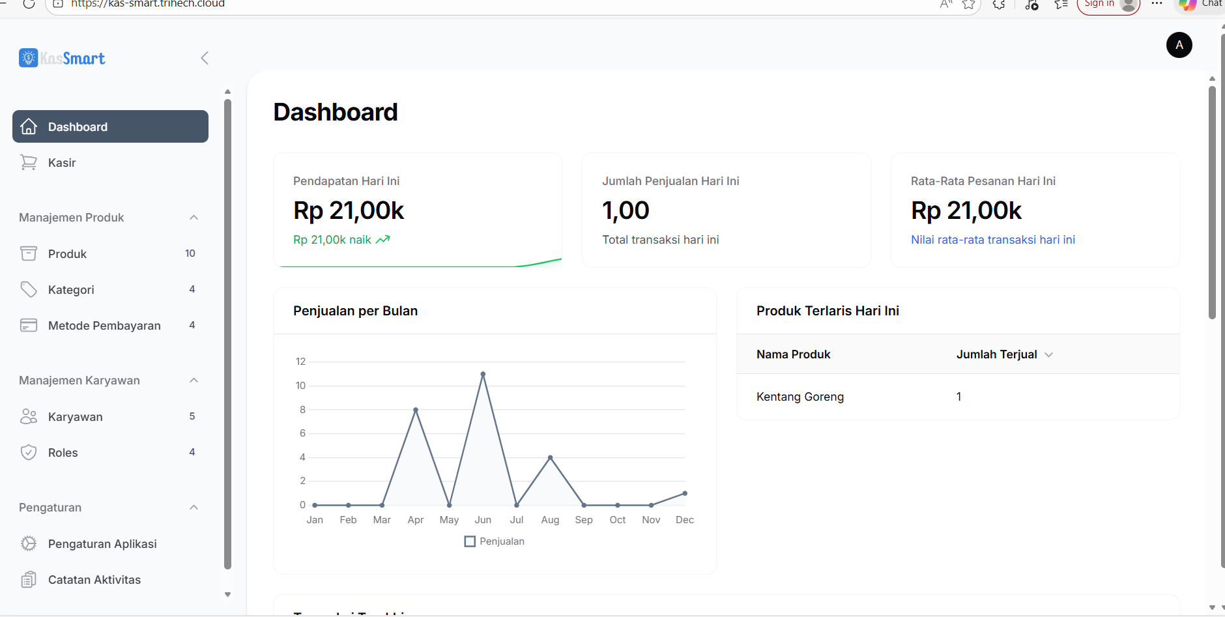
Task: Click the "Pendapatan Hari Ini" card label
Action: click(x=346, y=181)
